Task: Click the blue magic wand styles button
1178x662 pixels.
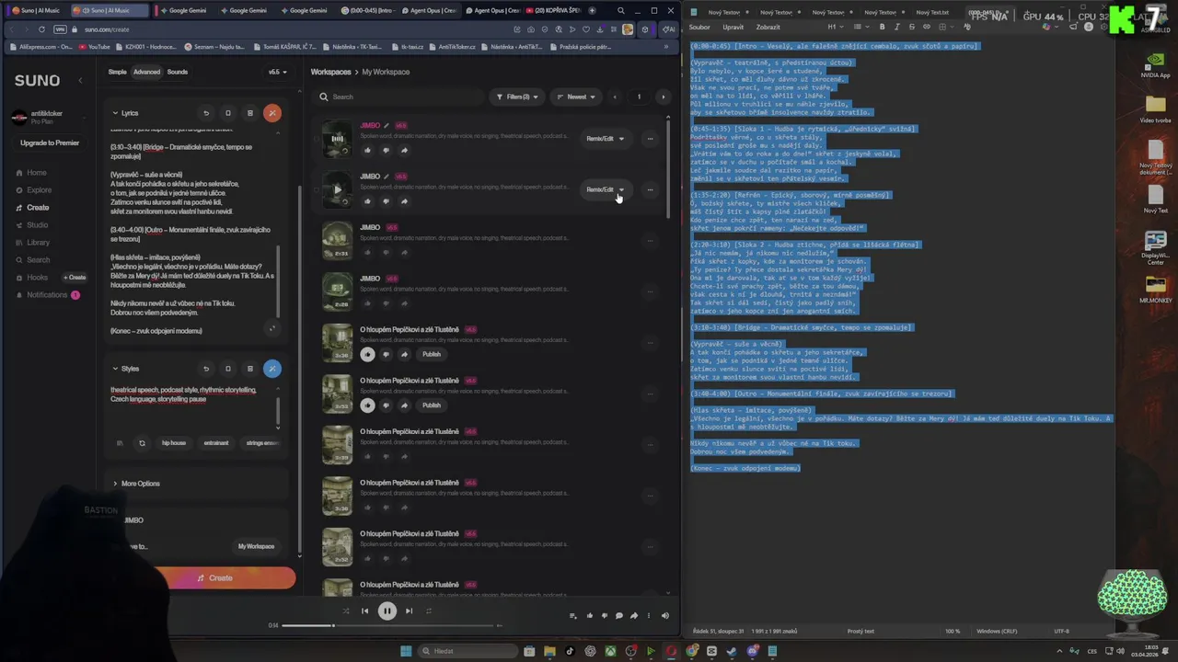Action: point(271,369)
